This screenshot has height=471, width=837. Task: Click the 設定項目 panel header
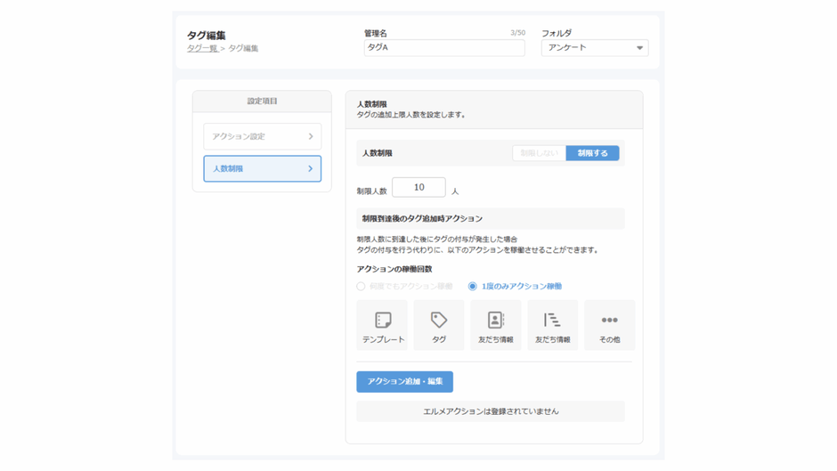coord(262,102)
